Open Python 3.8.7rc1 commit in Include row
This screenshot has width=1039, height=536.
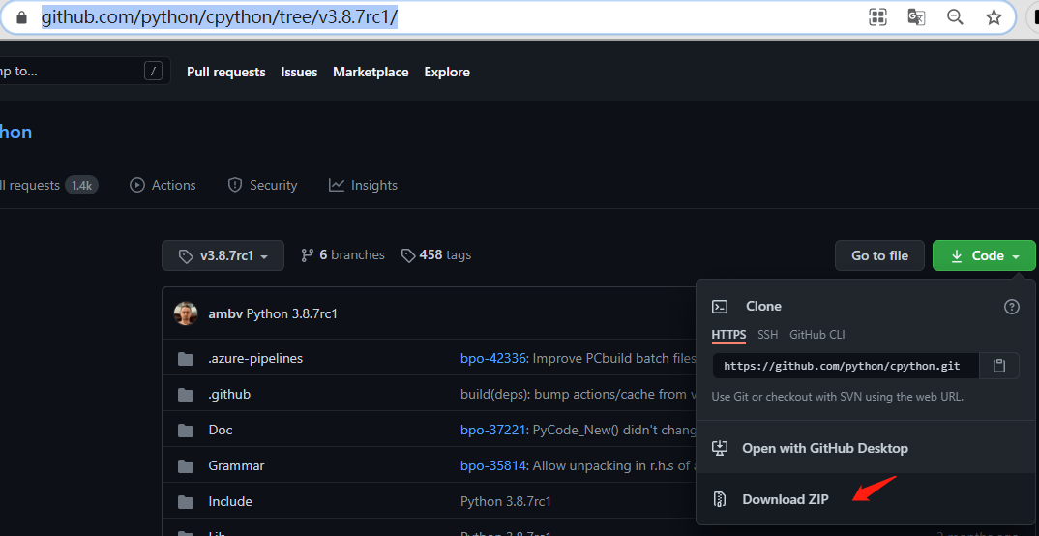pos(506,501)
